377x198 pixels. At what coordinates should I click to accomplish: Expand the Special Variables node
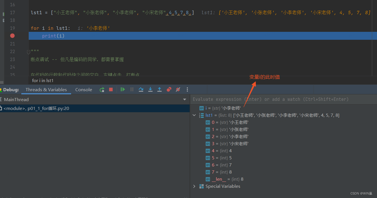194,186
